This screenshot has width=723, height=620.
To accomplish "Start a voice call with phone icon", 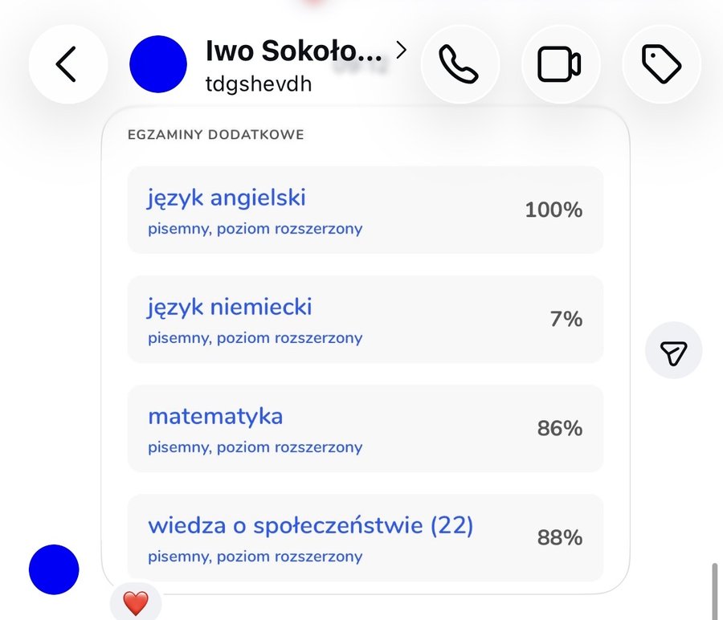I will pos(460,64).
